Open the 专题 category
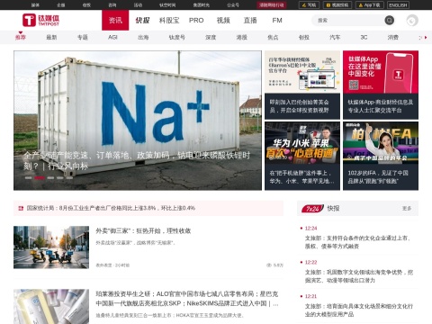The height and width of the screenshot is (324, 432). click(83, 37)
